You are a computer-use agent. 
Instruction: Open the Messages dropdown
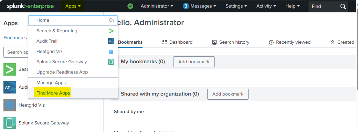tap(203, 6)
